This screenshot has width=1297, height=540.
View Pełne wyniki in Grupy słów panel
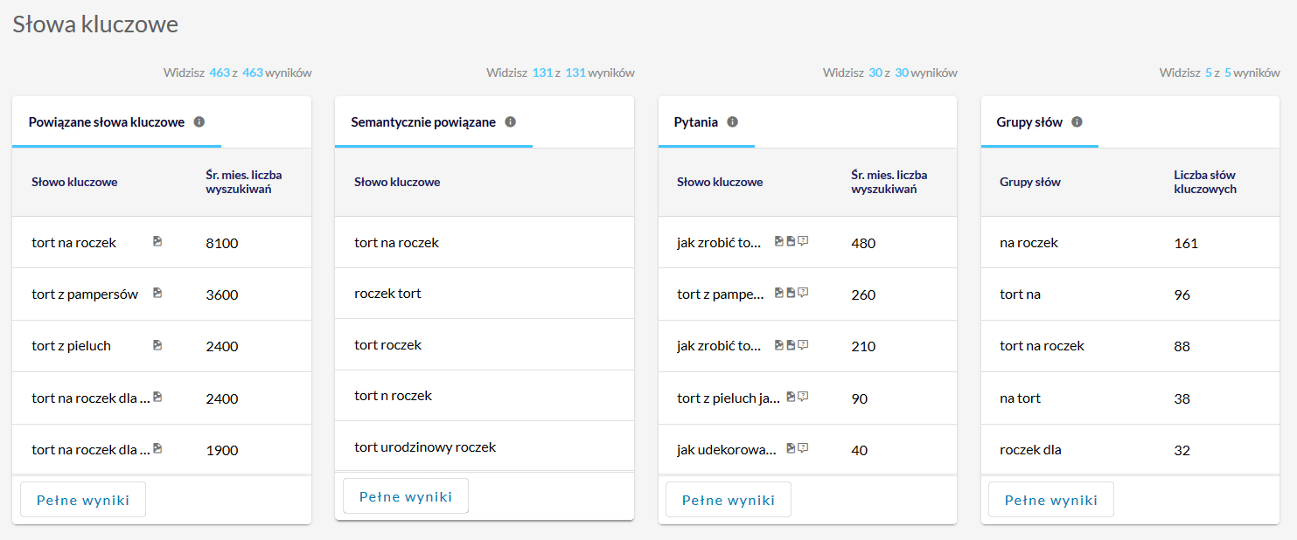point(1051,500)
